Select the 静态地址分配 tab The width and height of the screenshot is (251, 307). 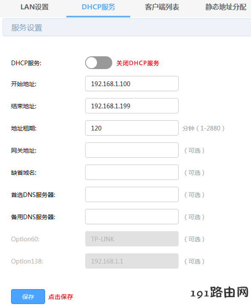(226, 7)
